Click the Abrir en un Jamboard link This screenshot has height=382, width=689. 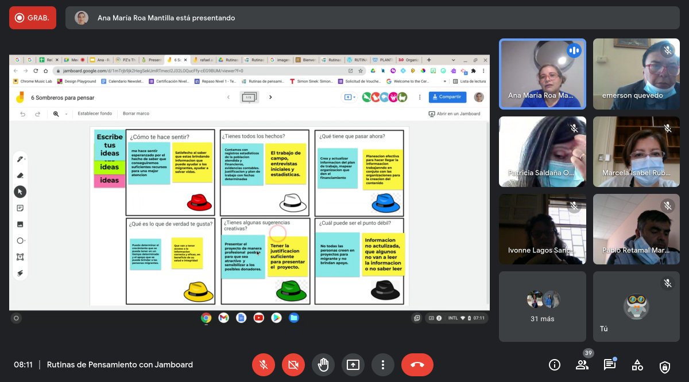click(455, 114)
